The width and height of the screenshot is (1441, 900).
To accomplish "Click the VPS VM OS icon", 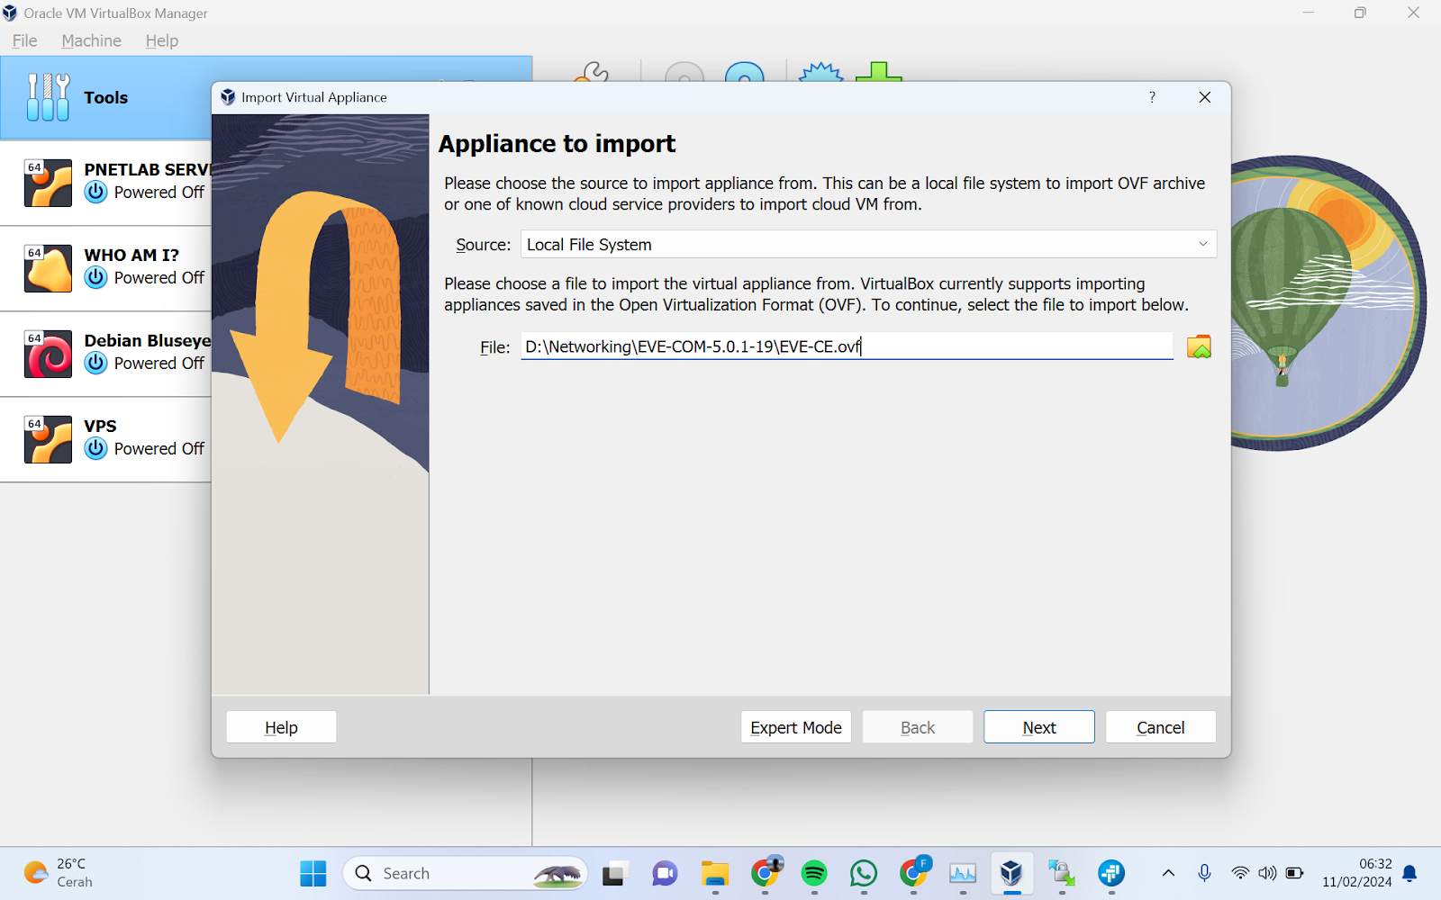I will point(49,439).
